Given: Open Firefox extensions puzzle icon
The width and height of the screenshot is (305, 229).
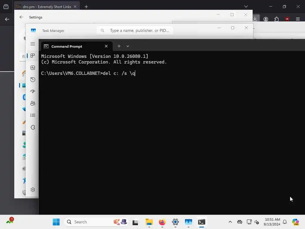Looking at the screenshot, I should (276, 19).
